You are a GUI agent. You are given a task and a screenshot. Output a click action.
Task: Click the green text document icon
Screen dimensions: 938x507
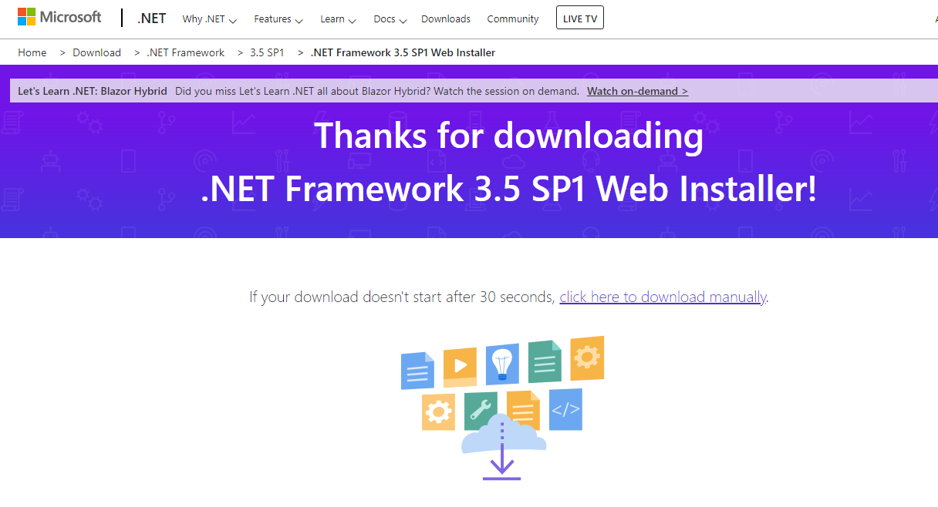pyautogui.click(x=545, y=361)
